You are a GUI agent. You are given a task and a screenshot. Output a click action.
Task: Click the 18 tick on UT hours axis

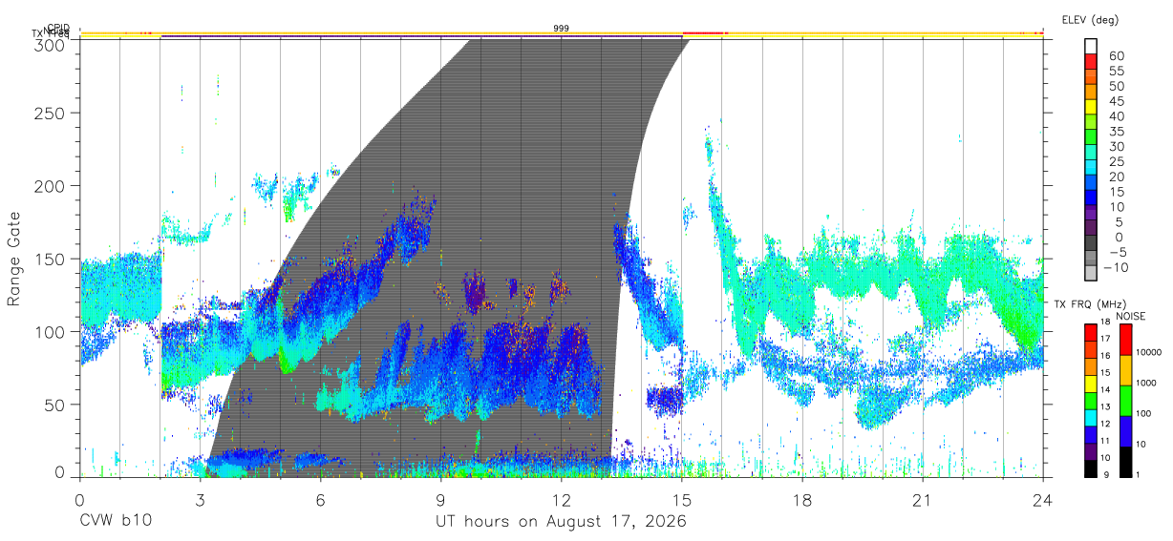(x=802, y=501)
